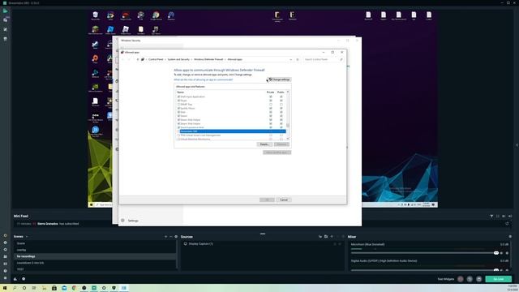
Task: Open Google Chrome from the taskbar
Action: pyautogui.click(x=74, y=288)
